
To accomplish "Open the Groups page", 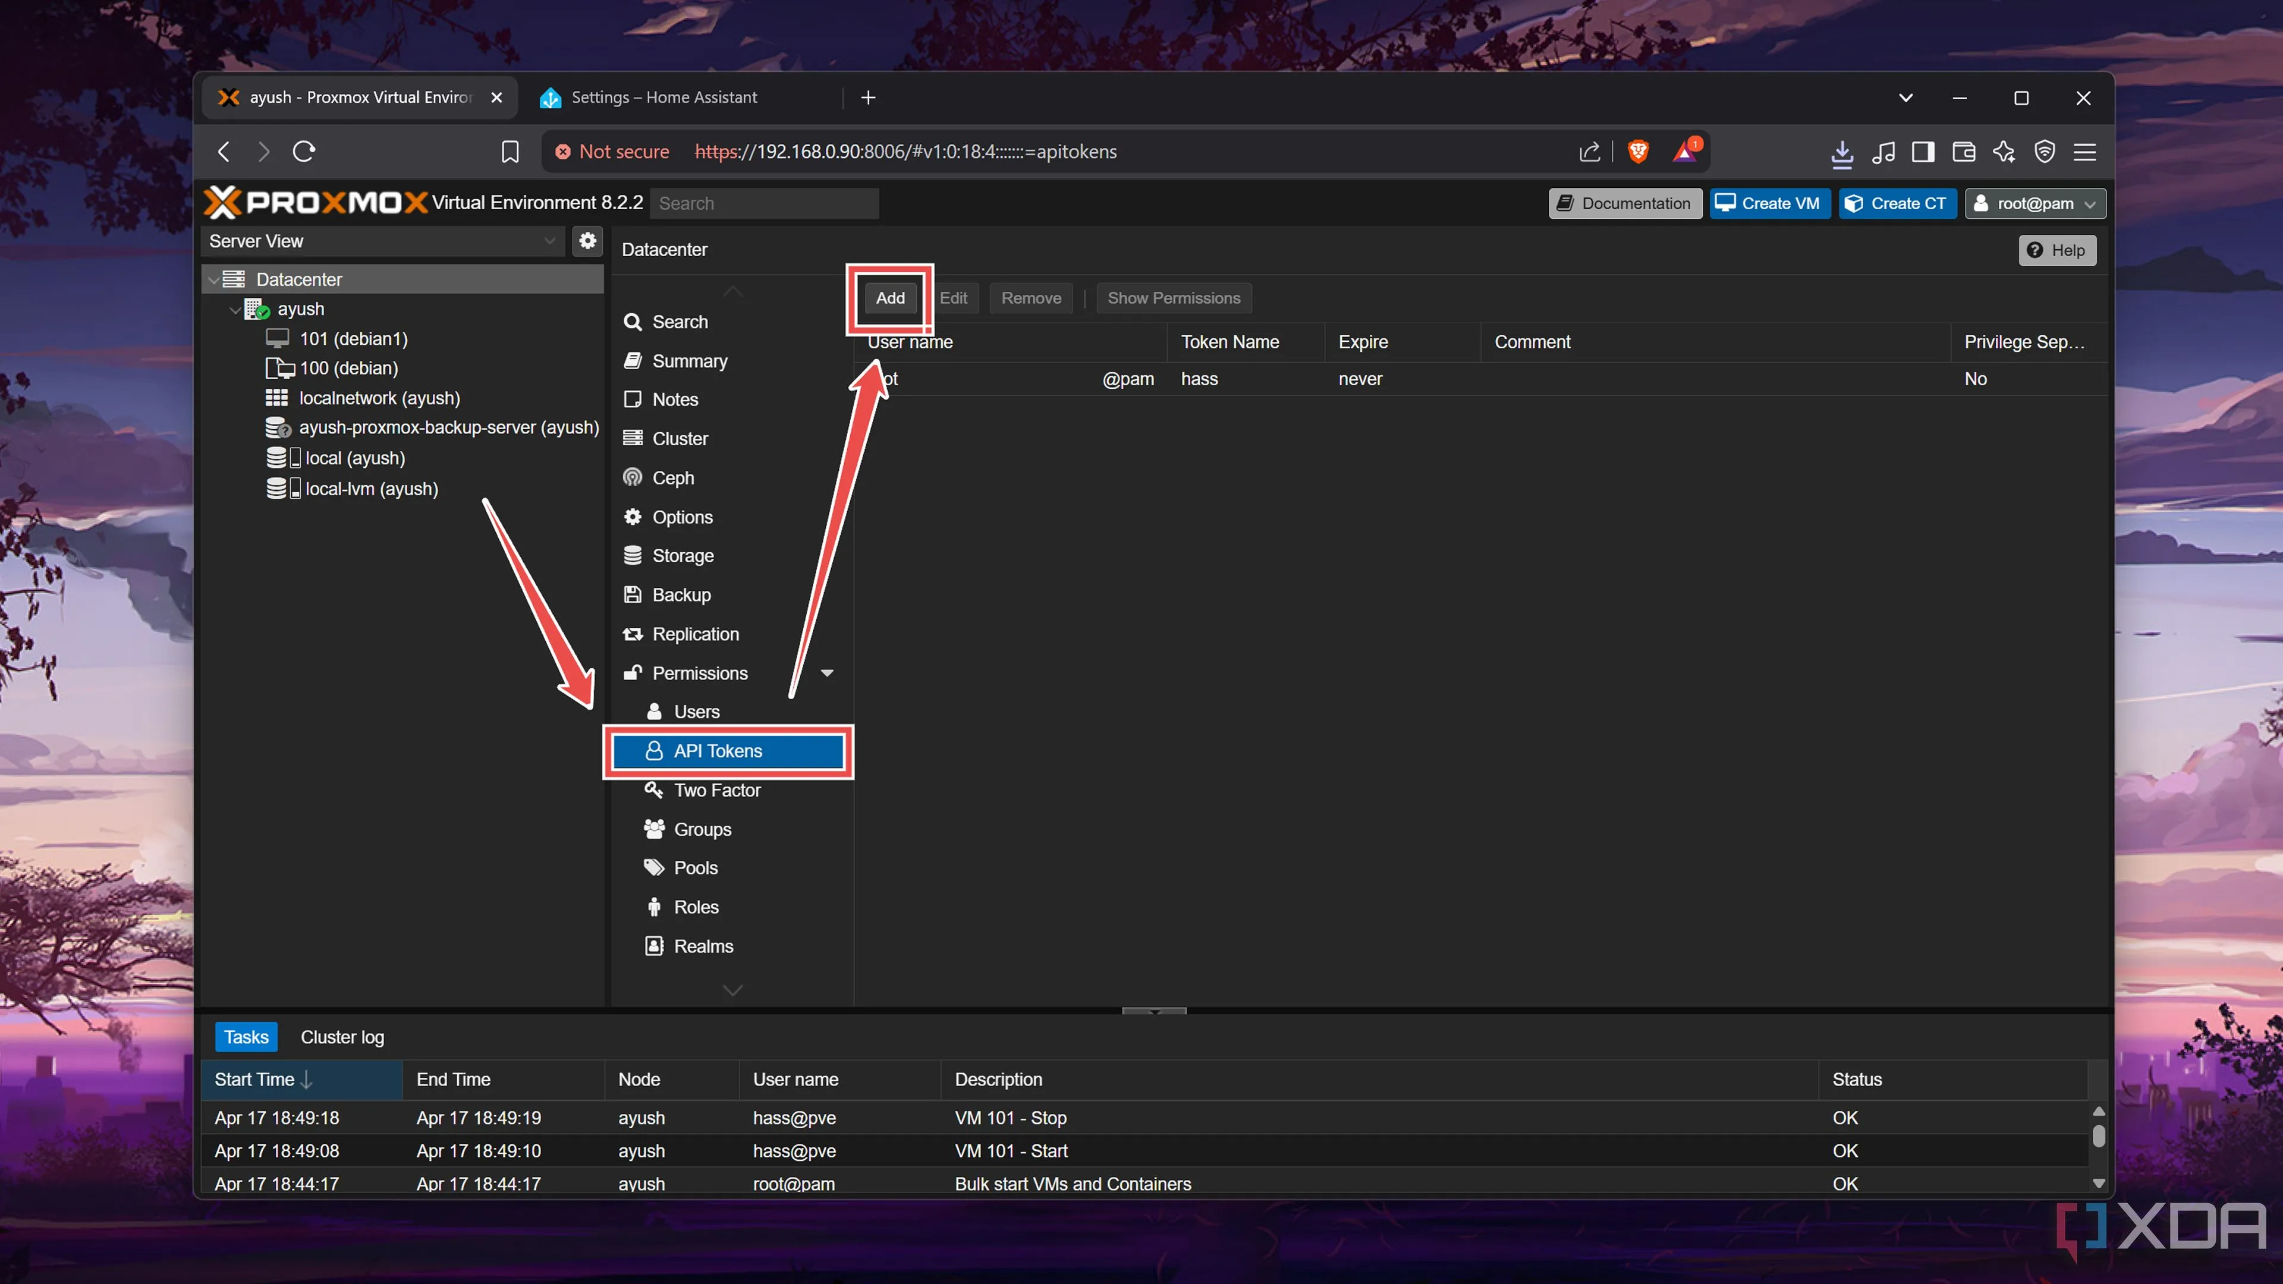I will 731,829.
